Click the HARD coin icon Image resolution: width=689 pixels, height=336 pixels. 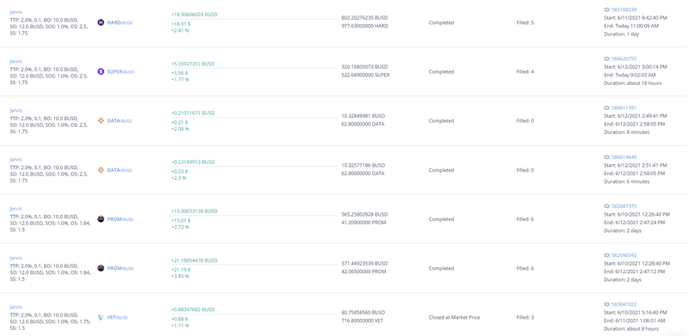(x=101, y=22)
